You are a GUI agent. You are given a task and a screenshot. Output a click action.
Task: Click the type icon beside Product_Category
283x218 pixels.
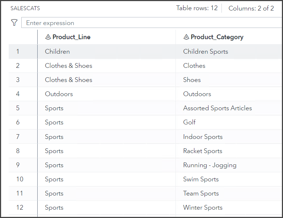(186, 37)
